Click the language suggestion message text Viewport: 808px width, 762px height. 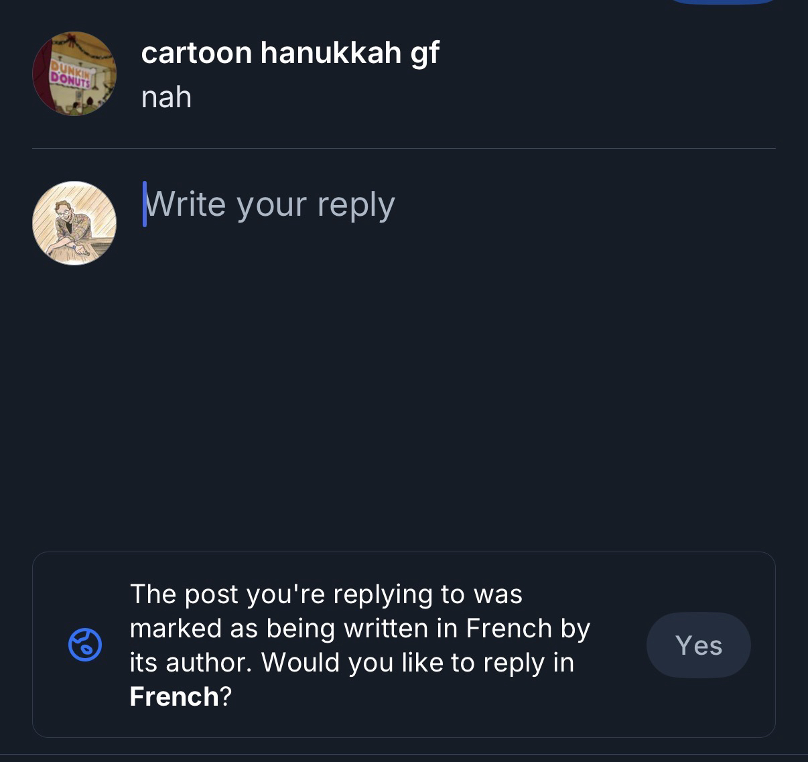pyautogui.click(x=359, y=645)
